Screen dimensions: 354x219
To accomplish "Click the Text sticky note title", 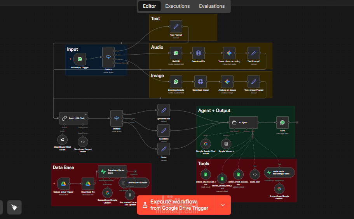I will [x=155, y=19].
